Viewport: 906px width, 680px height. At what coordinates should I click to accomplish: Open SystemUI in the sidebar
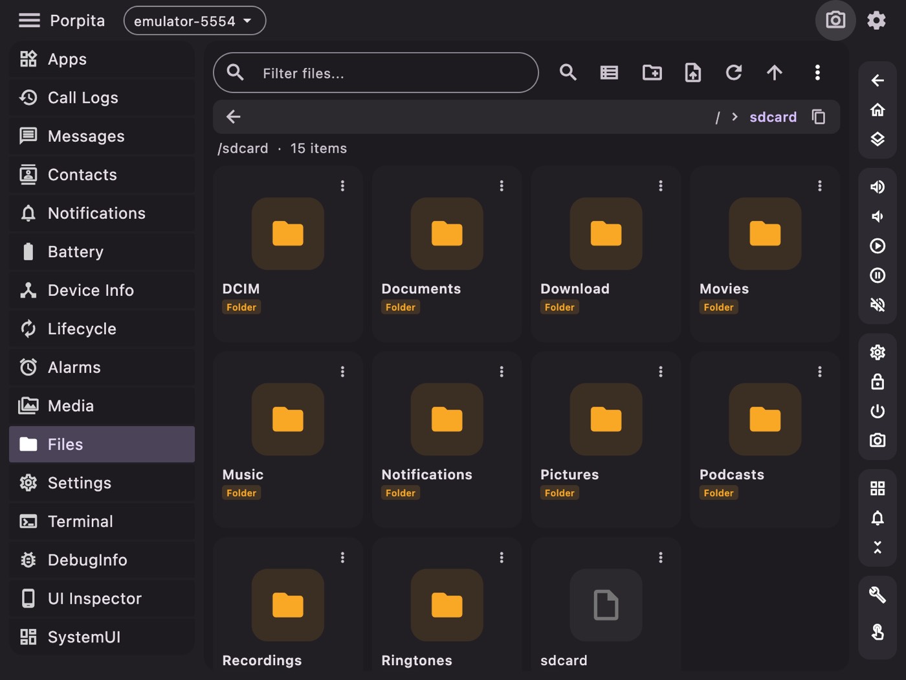pos(102,637)
